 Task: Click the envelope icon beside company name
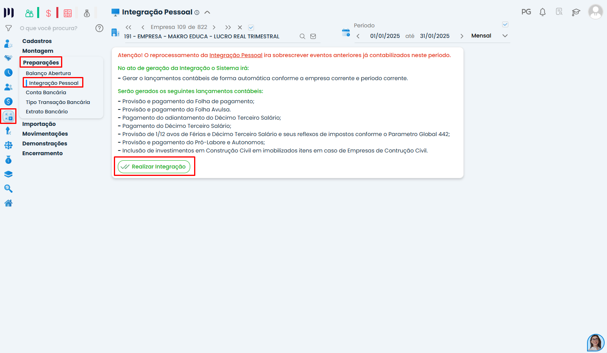click(313, 36)
